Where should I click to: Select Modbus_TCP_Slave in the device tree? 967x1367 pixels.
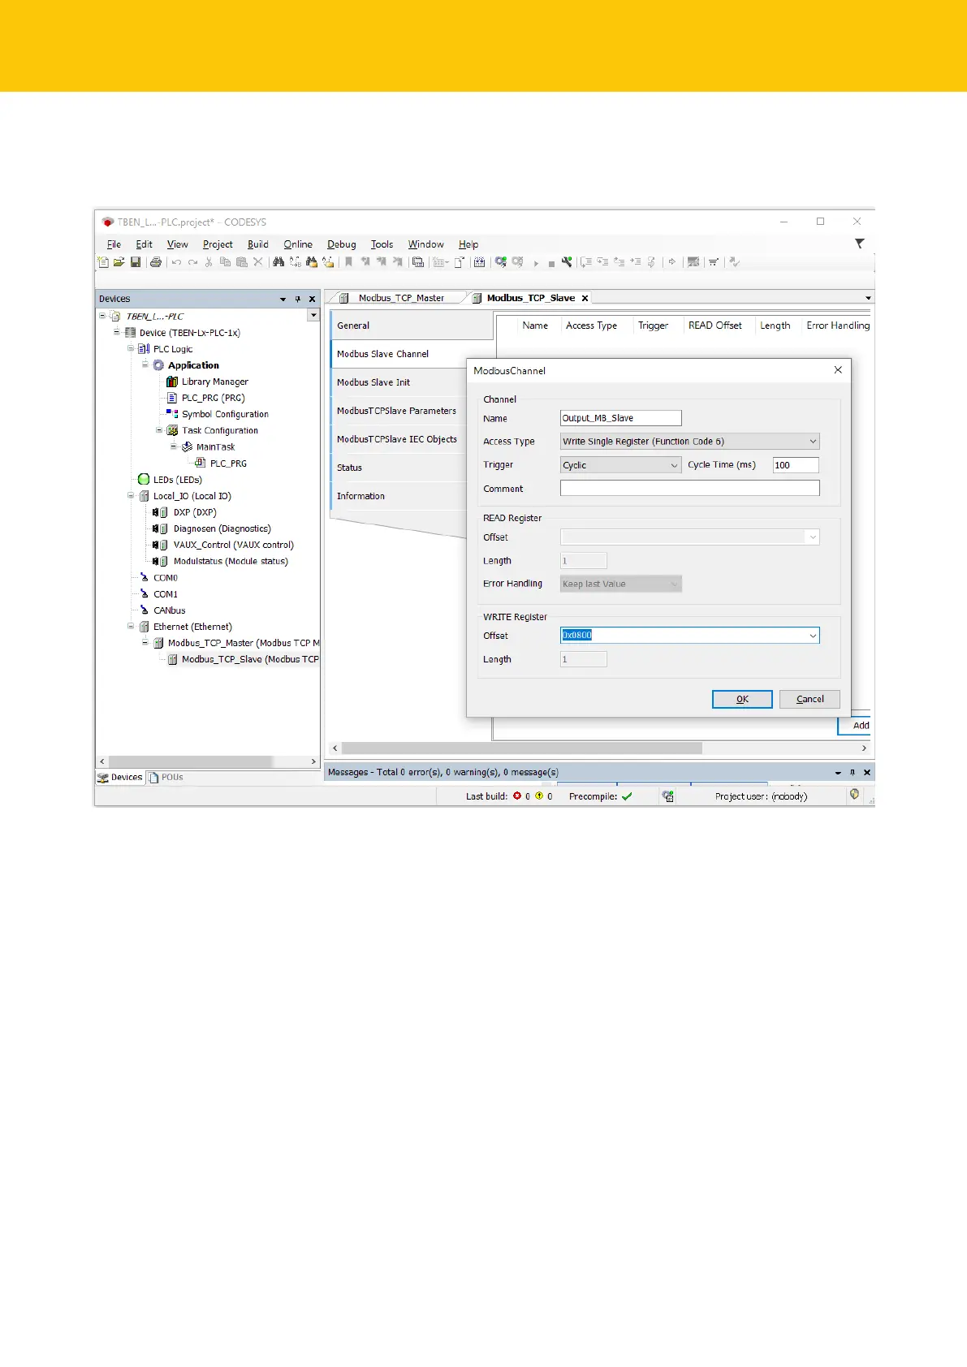tap(250, 659)
